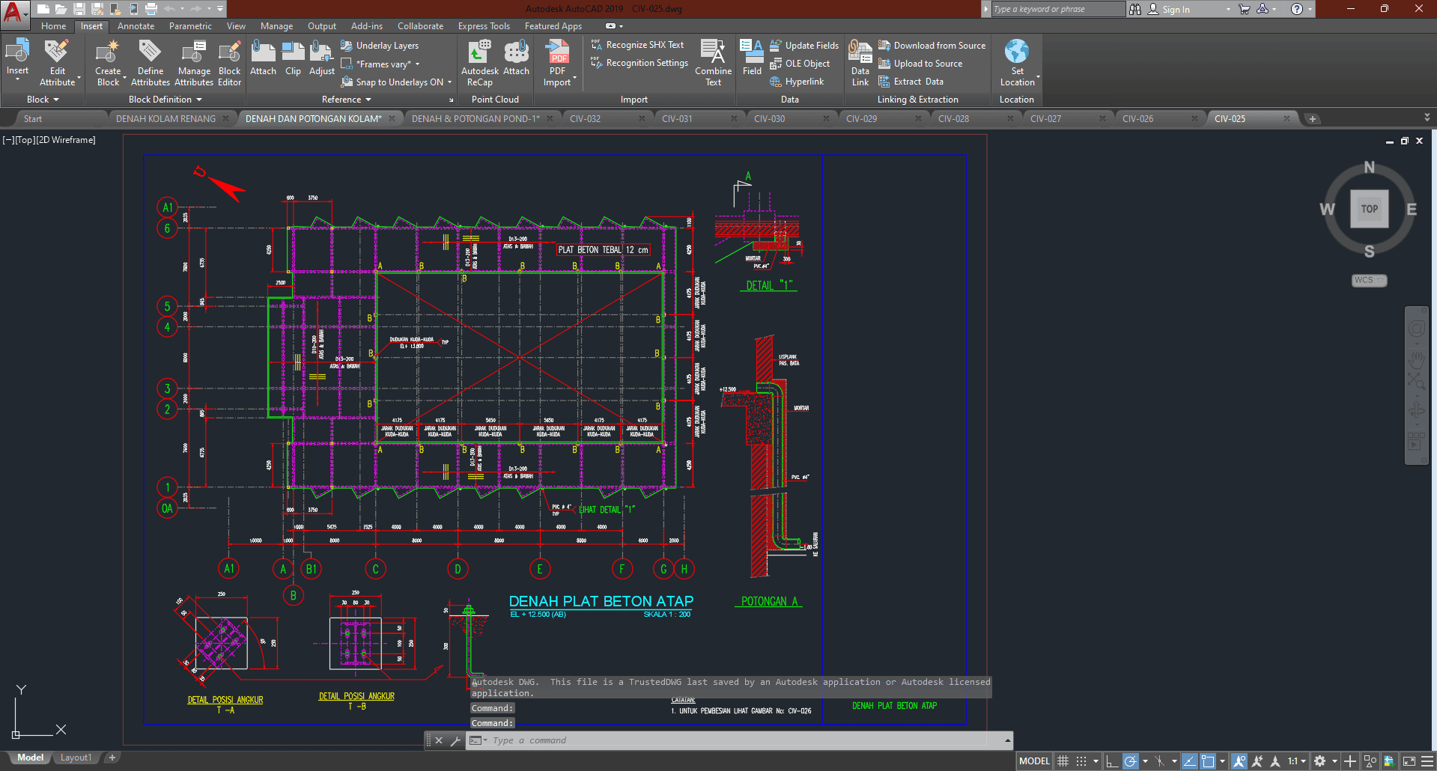Screen dimensions: 1437x771
Task: Open the CIV-032 drawing tab
Action: pyautogui.click(x=585, y=118)
